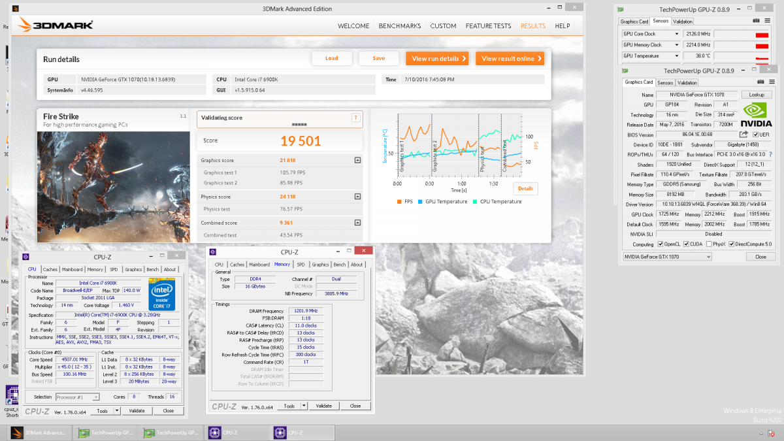This screenshot has width=784, height=441.
Task: Open the 3DMark HELP page
Action: coord(563,26)
